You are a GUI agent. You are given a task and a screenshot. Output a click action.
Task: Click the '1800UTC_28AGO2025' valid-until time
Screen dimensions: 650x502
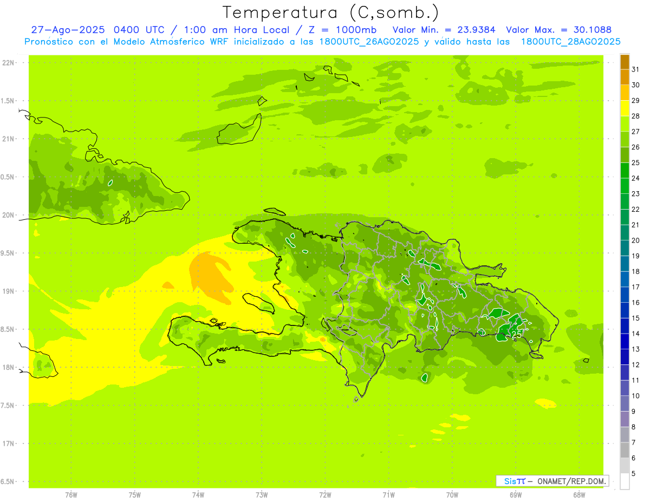tap(570, 42)
